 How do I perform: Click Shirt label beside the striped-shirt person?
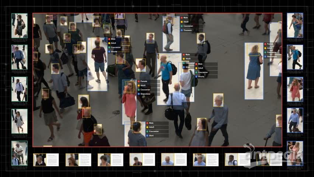151,136
